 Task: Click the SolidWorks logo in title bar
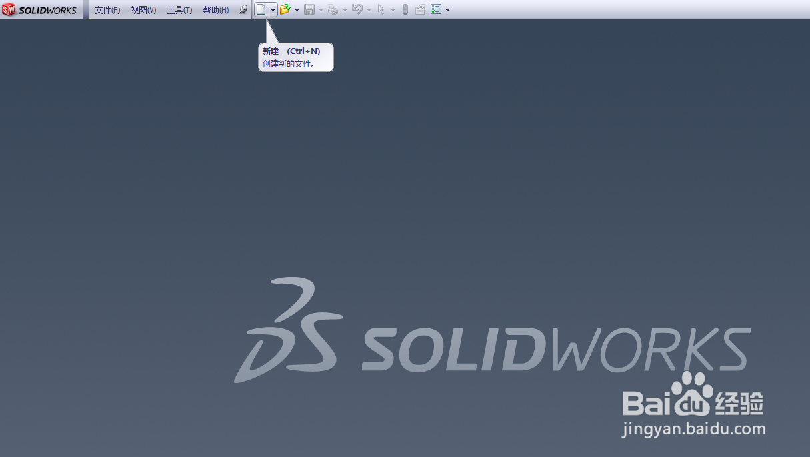40,10
